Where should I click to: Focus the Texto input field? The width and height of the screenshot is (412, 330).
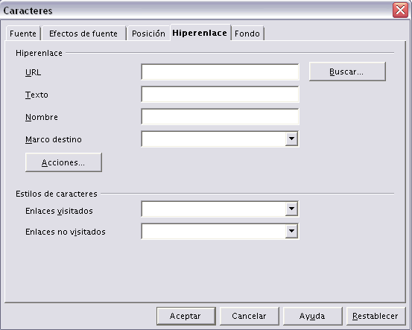pyautogui.click(x=220, y=95)
